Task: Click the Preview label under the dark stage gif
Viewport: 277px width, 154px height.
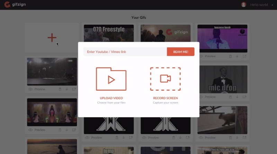Action: (40, 89)
